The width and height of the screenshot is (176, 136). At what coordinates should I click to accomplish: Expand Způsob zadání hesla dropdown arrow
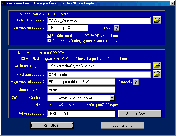pos(112,98)
